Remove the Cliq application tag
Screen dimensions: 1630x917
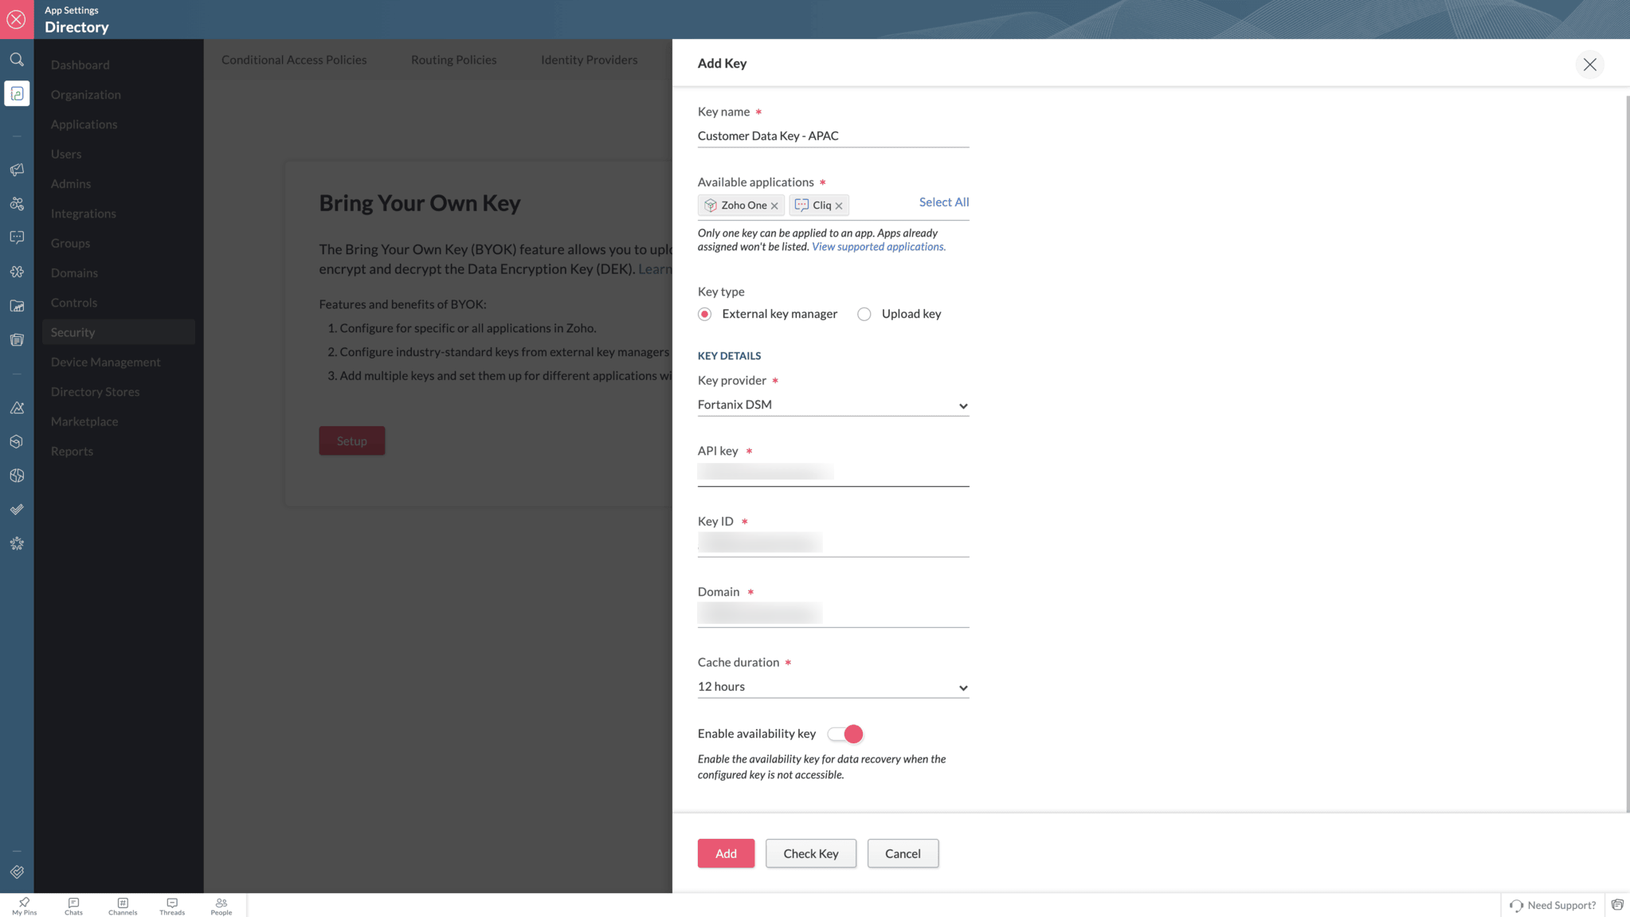(839, 206)
